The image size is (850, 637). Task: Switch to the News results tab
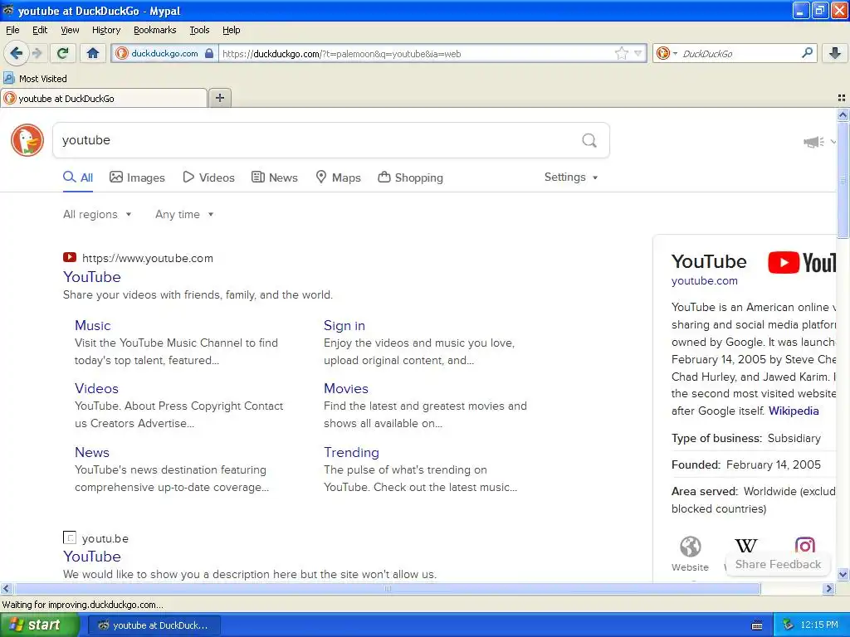(x=274, y=177)
